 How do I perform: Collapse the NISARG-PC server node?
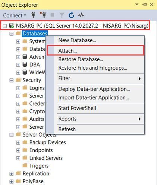(x=4, y=26)
